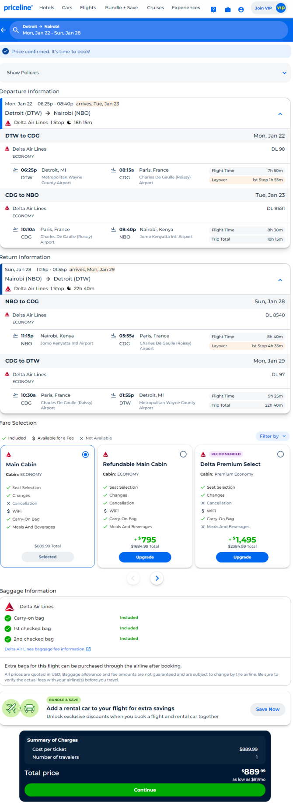Click the 1st Stop 4h 35m layover
The image size is (293, 806).
(267, 346)
